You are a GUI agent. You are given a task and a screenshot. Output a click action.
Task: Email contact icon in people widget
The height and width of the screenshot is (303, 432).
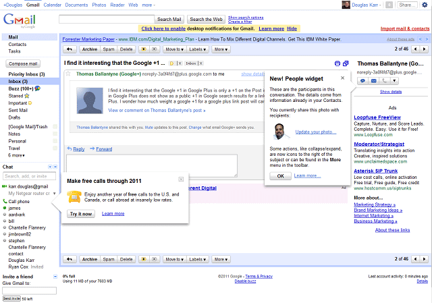[373, 81]
